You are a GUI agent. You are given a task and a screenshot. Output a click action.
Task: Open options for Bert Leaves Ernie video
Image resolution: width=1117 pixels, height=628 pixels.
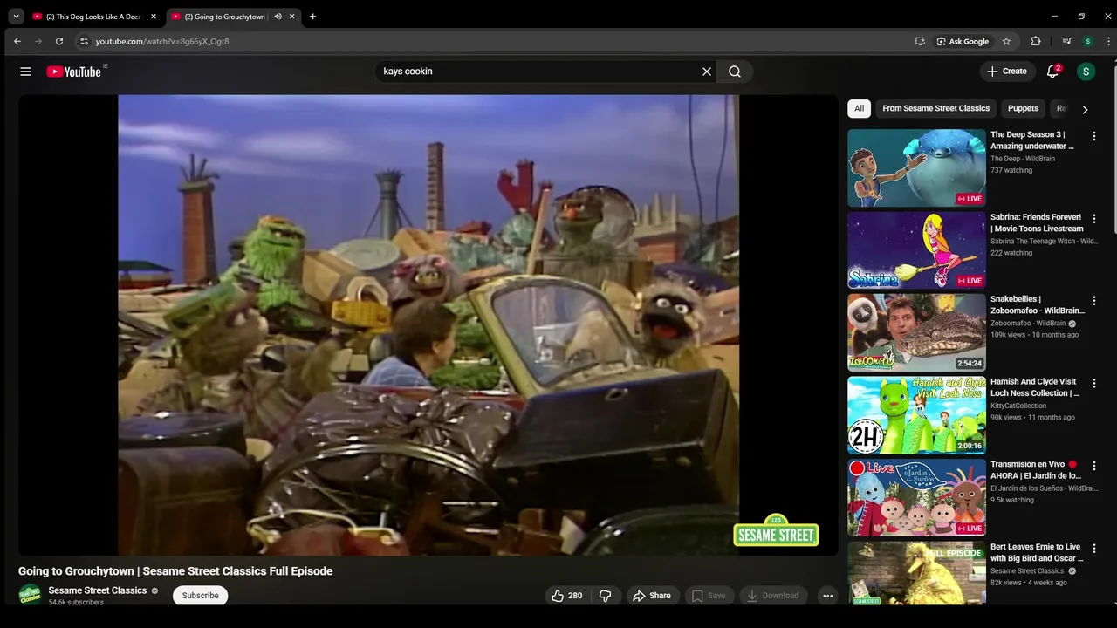pyautogui.click(x=1094, y=549)
